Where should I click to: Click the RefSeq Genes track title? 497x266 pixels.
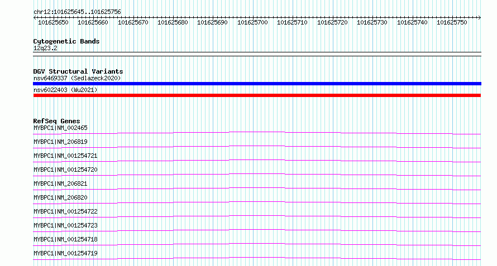click(x=56, y=121)
